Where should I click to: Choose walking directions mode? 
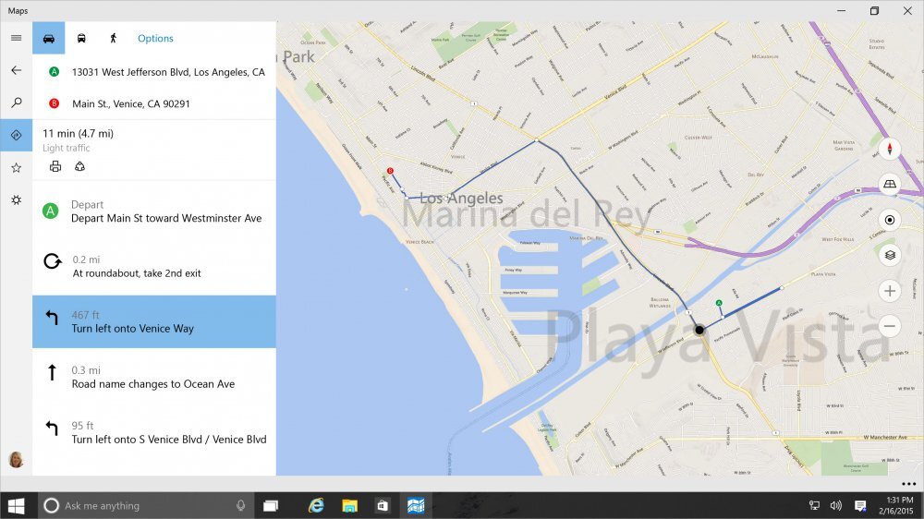pos(114,38)
